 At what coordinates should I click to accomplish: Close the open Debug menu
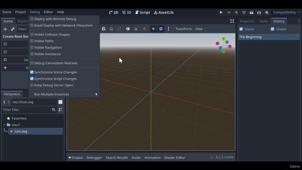pos(35,12)
